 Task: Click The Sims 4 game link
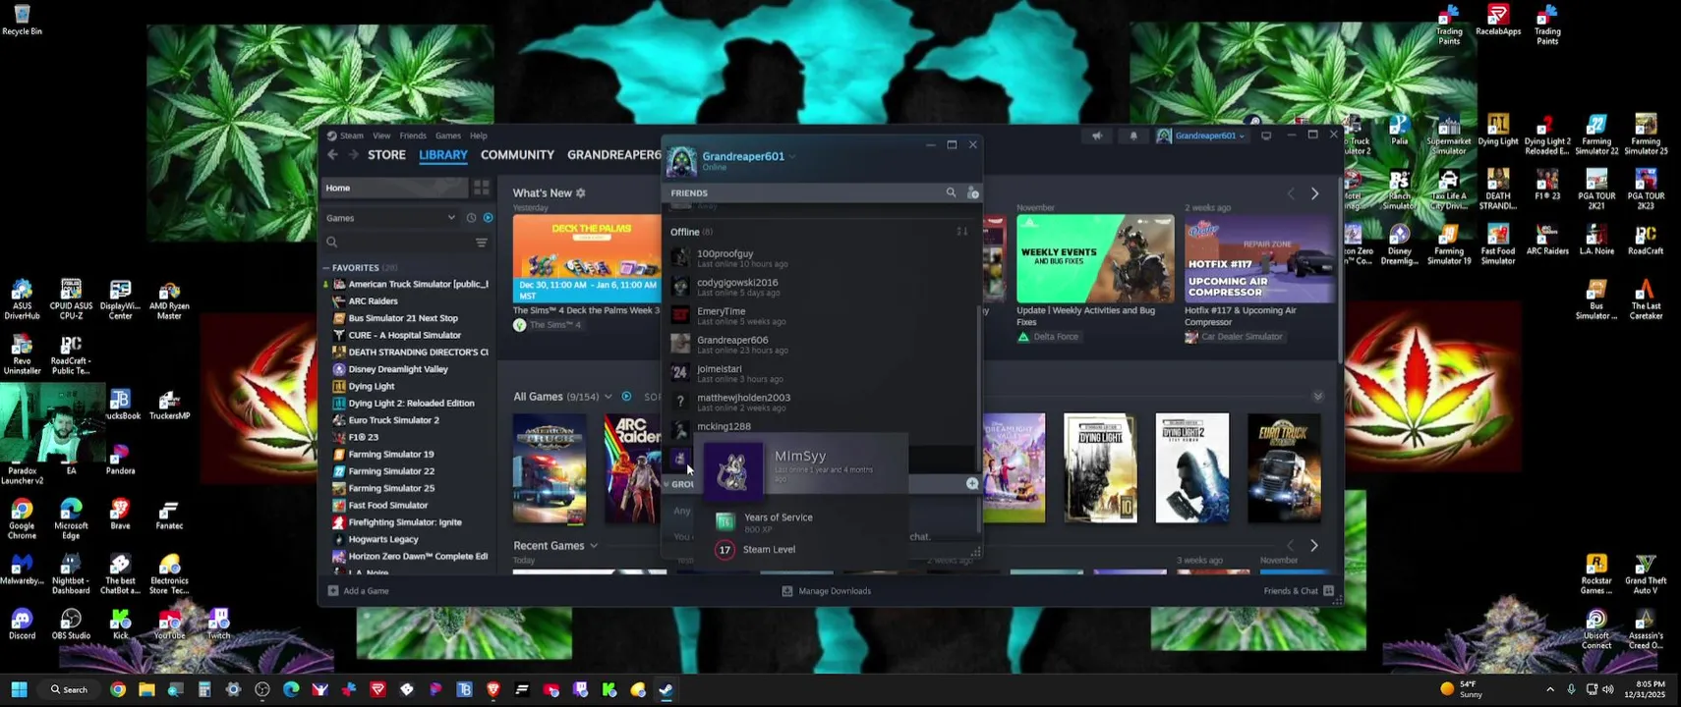(547, 325)
